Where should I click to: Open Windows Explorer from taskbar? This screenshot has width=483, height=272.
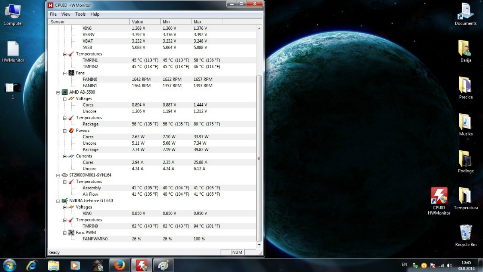[x=54, y=265]
